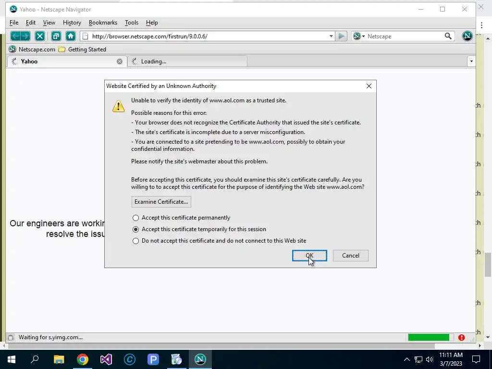Viewport: 492px width, 369px height.
Task: Open the Getting Started bookmarks folder
Action: click(x=83, y=49)
